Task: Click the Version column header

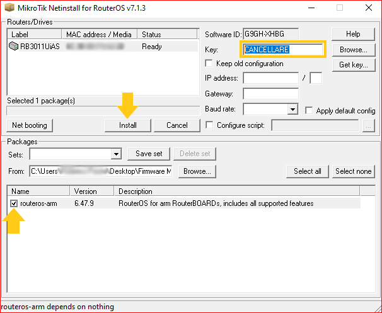Action: (x=92, y=191)
